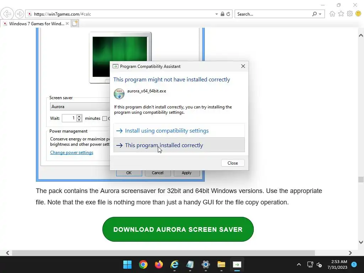Minimize the browser window
This screenshot has height=273, width=364.
[323, 5]
